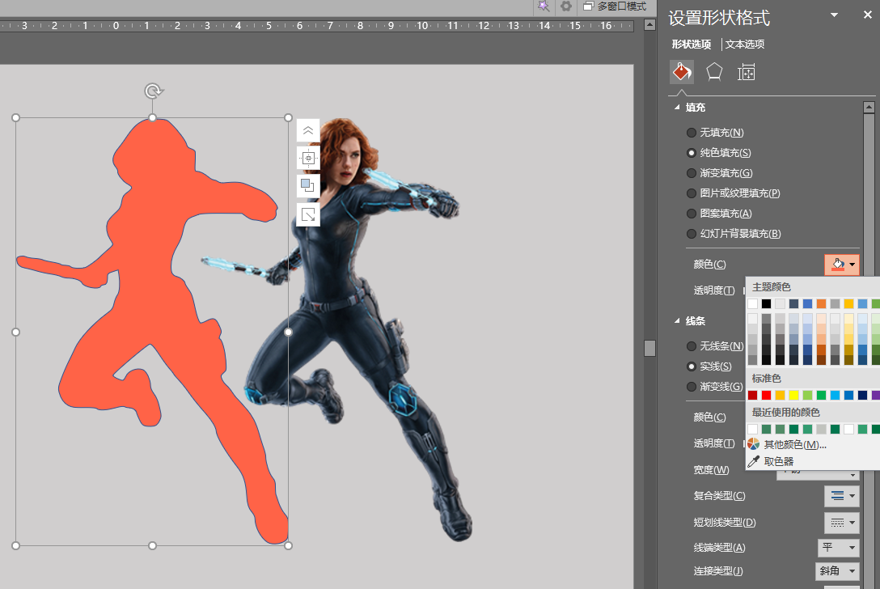880x589 pixels.
Task: Choose yellow in standard colors
Action: pyautogui.click(x=793, y=396)
